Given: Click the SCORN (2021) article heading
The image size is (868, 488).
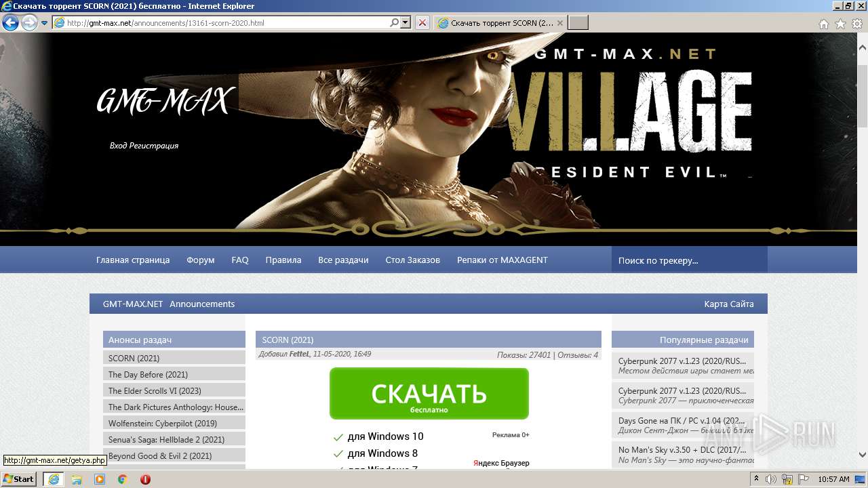Looking at the screenshot, I should (288, 340).
